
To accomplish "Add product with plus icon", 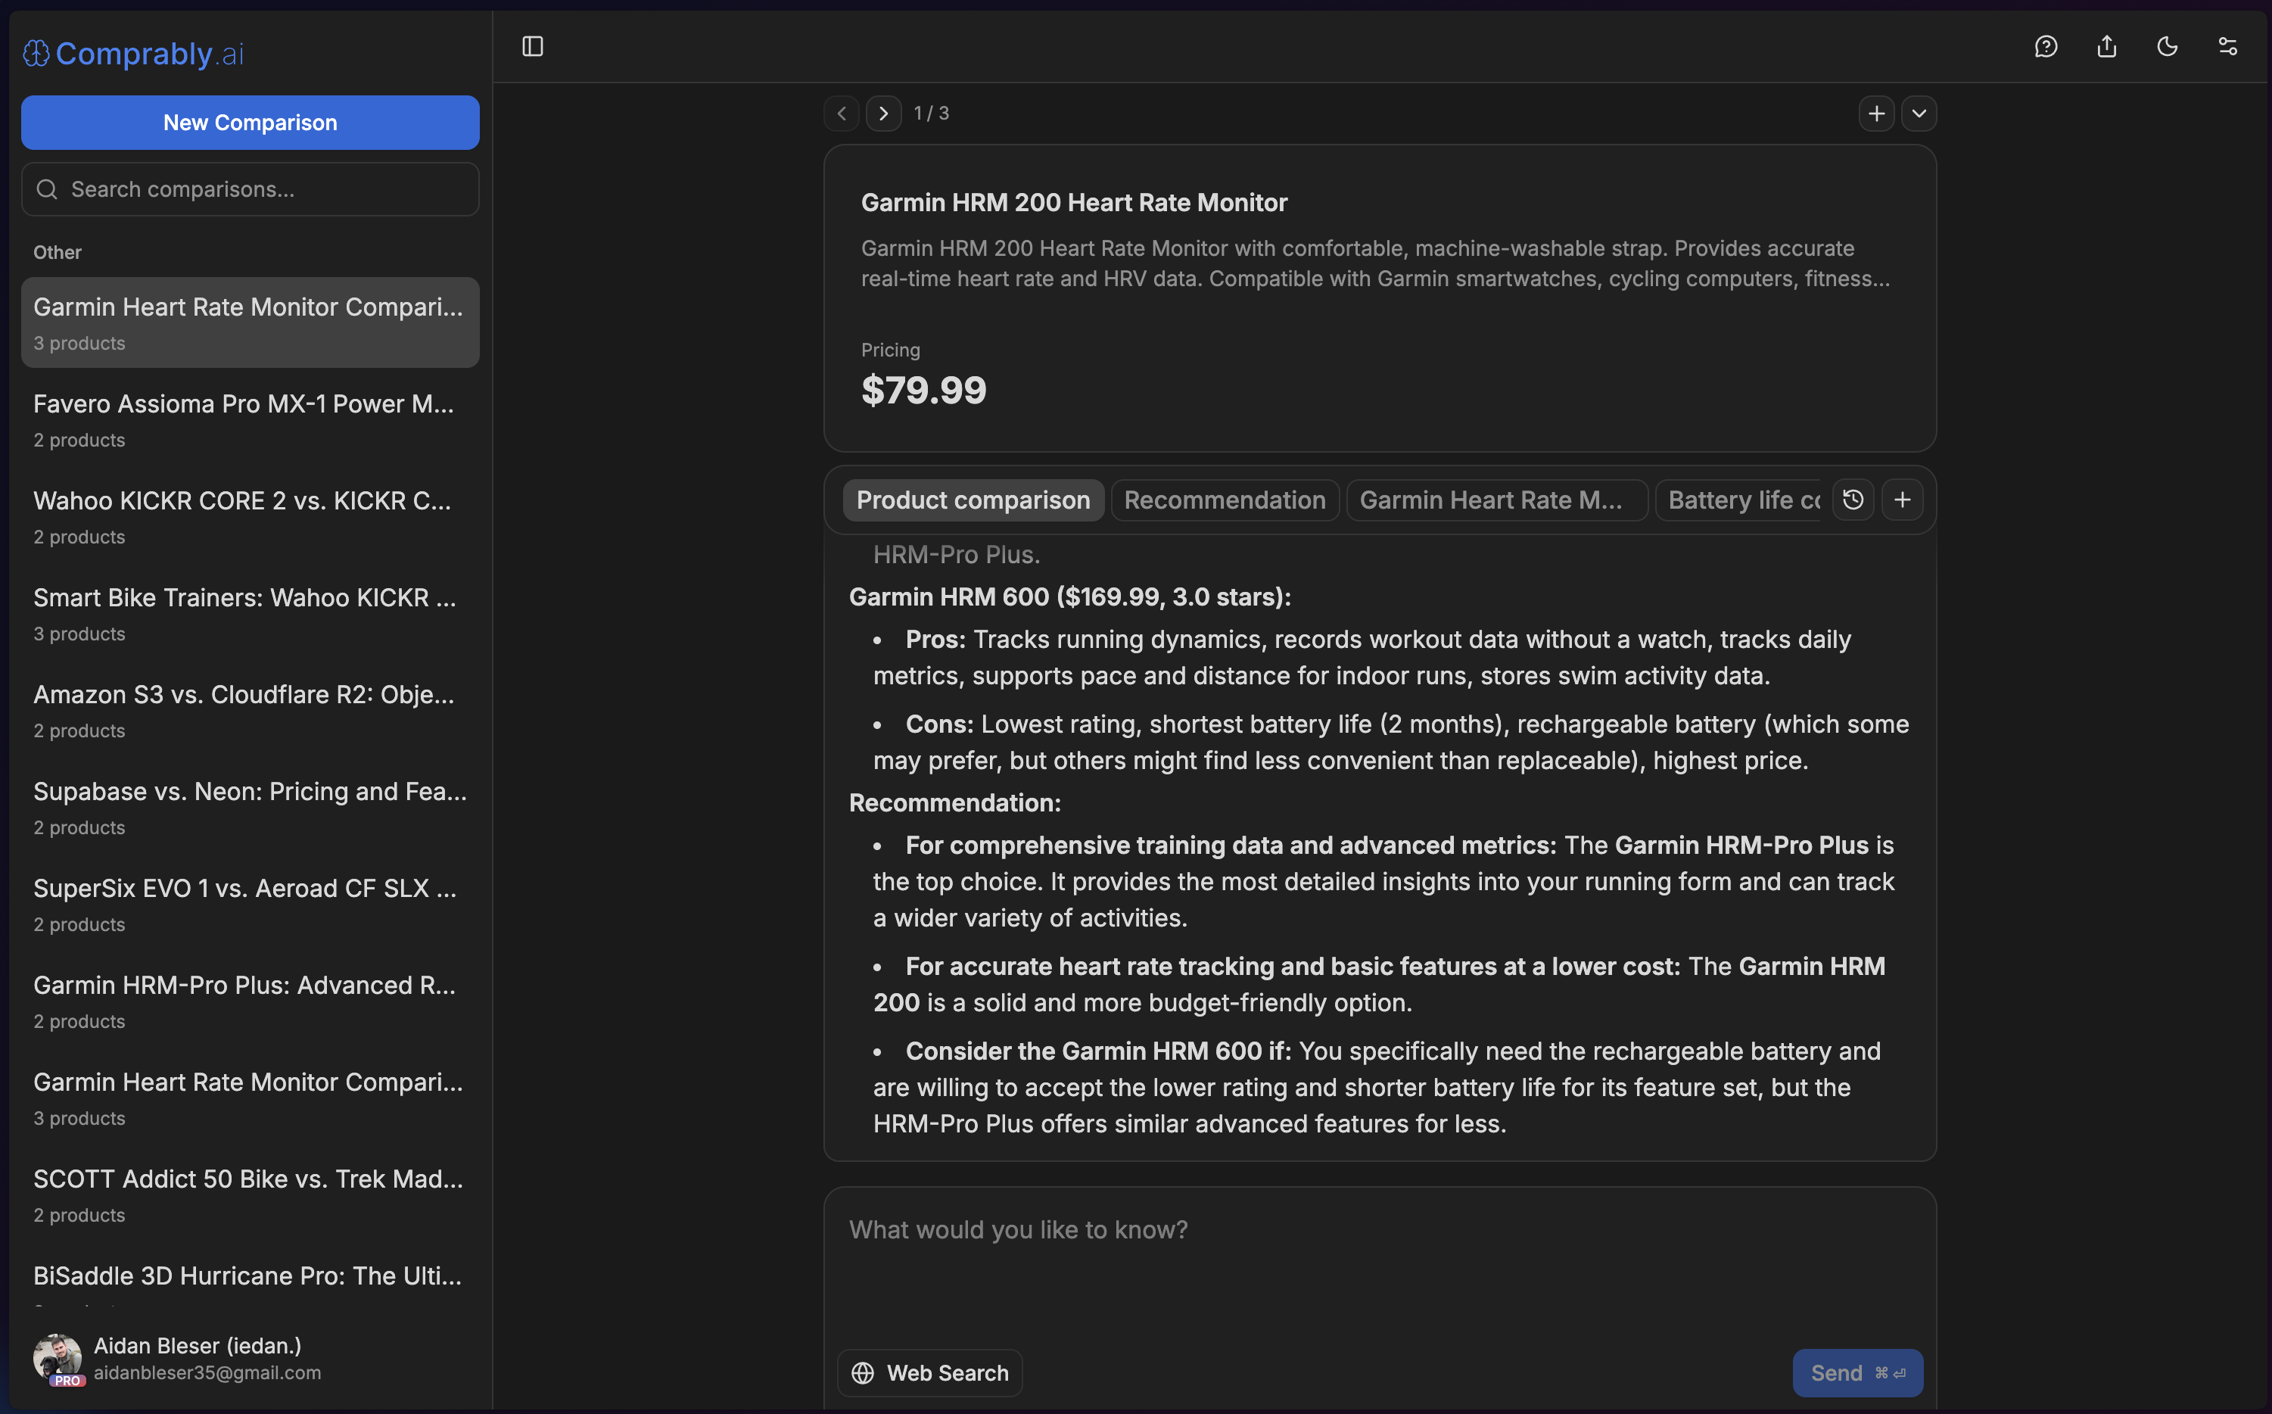I will (1875, 113).
